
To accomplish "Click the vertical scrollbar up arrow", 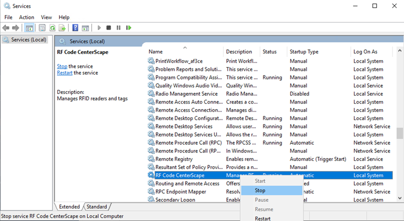I will 400,51.
